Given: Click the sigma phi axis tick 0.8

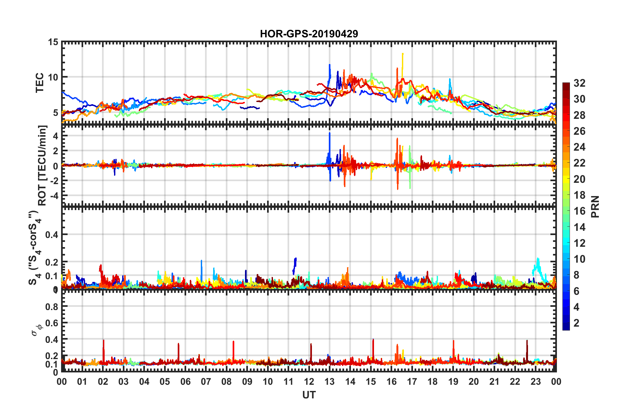Looking at the screenshot, I should (x=52, y=307).
